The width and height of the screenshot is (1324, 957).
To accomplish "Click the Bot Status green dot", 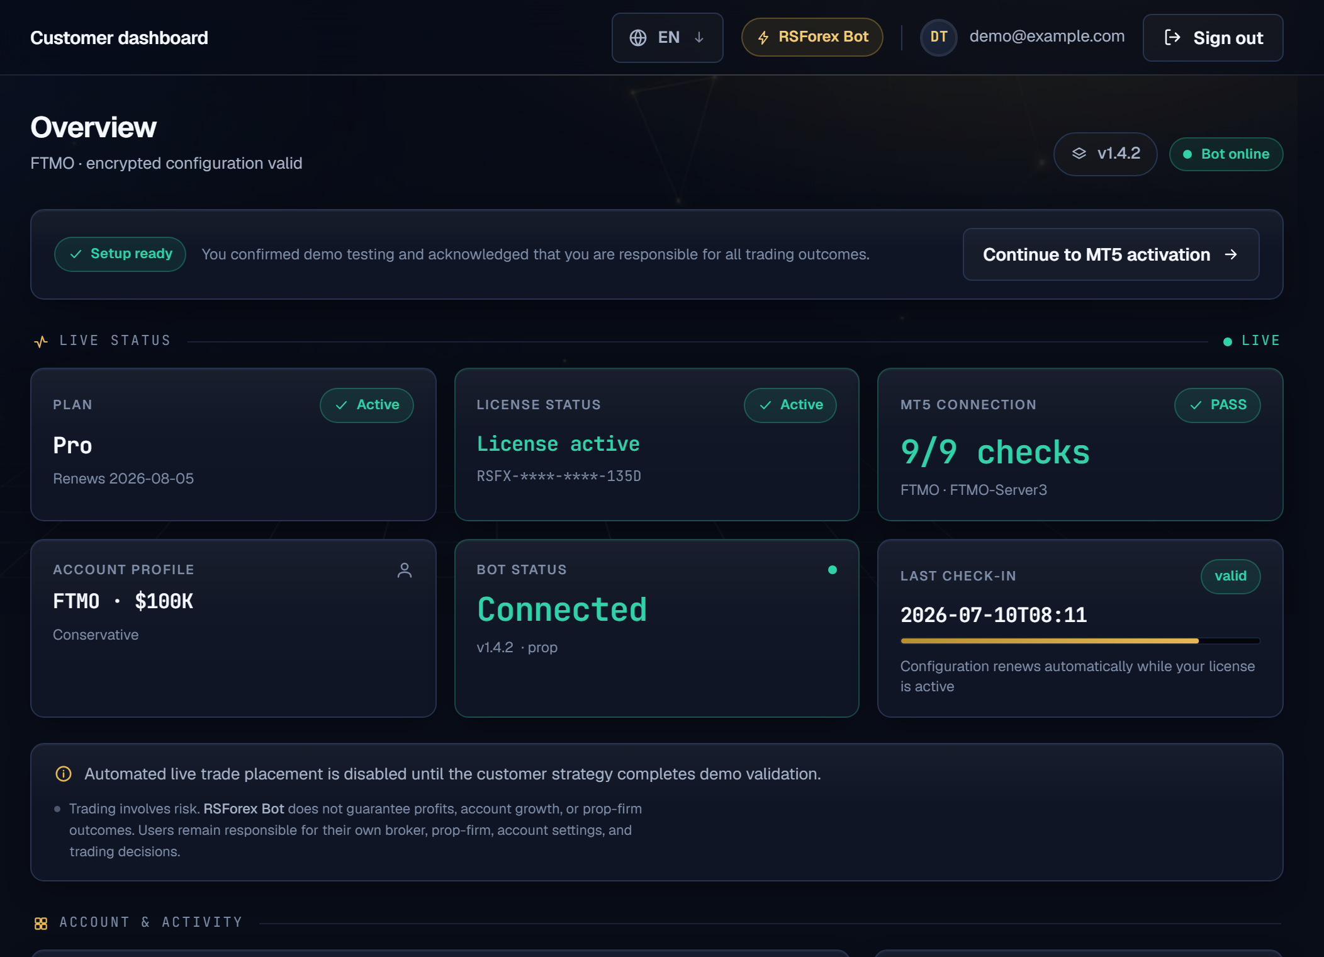I will tap(833, 570).
